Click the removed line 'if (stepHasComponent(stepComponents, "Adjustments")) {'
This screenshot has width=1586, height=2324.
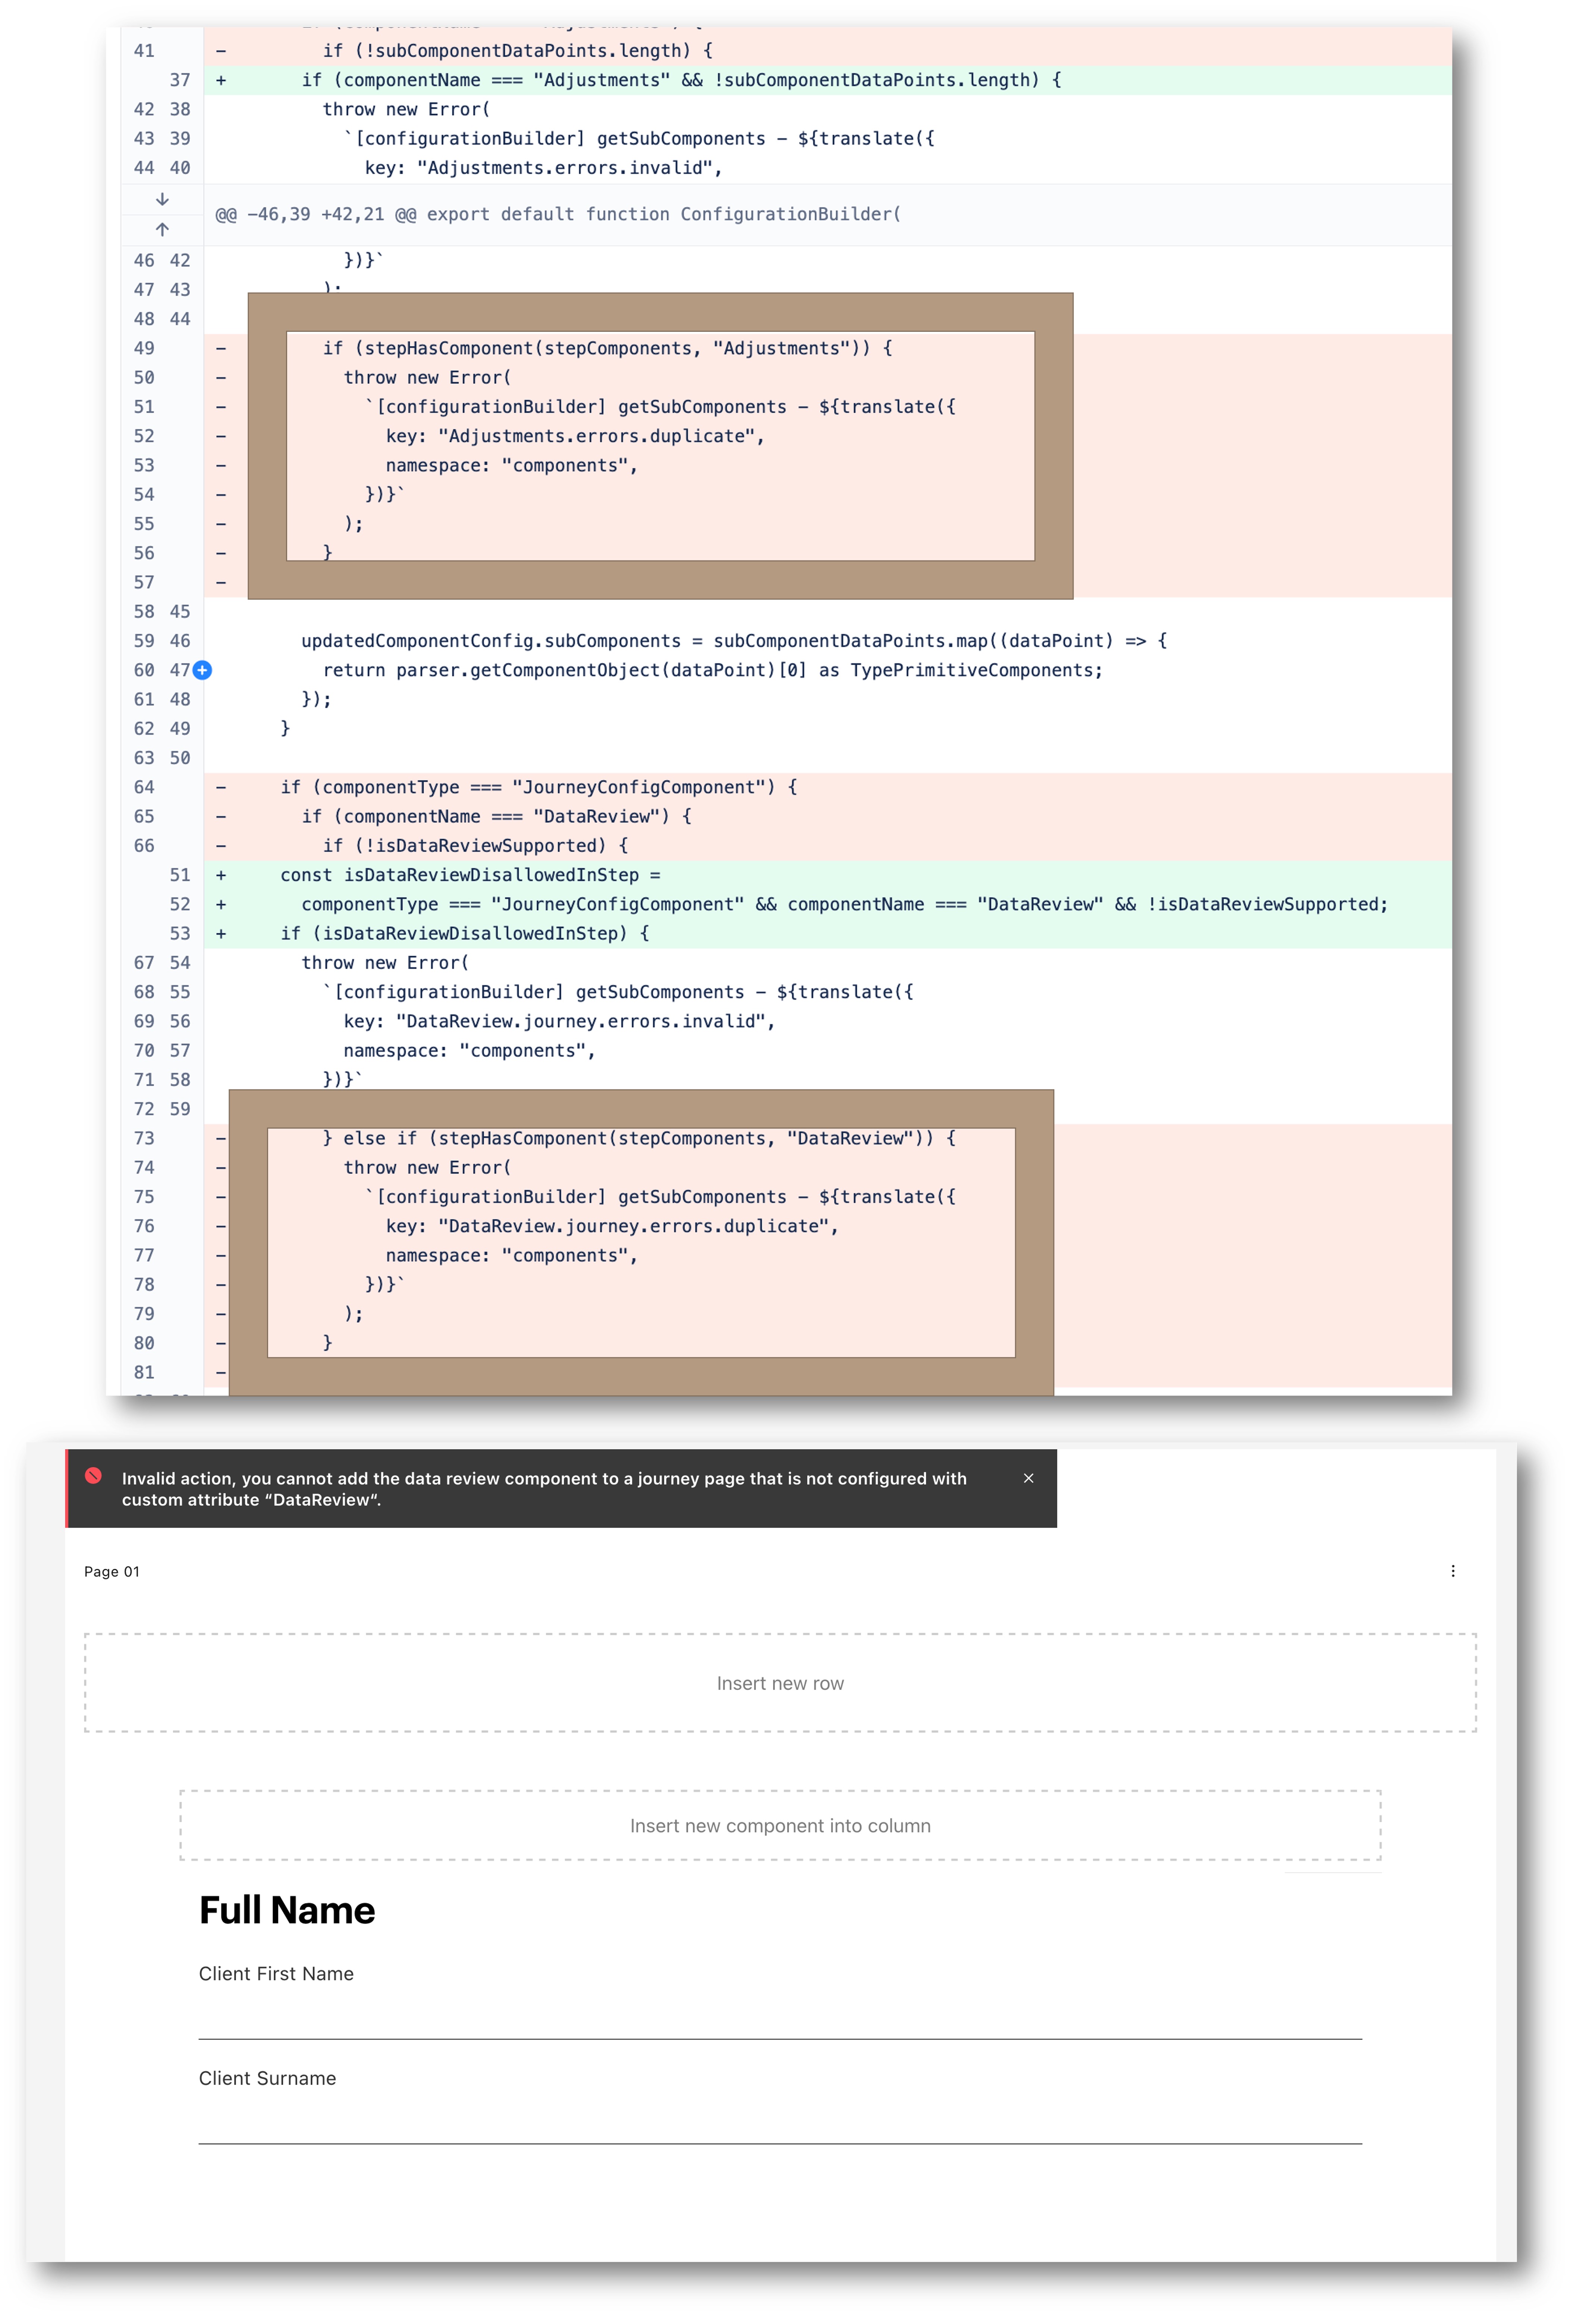coord(607,348)
